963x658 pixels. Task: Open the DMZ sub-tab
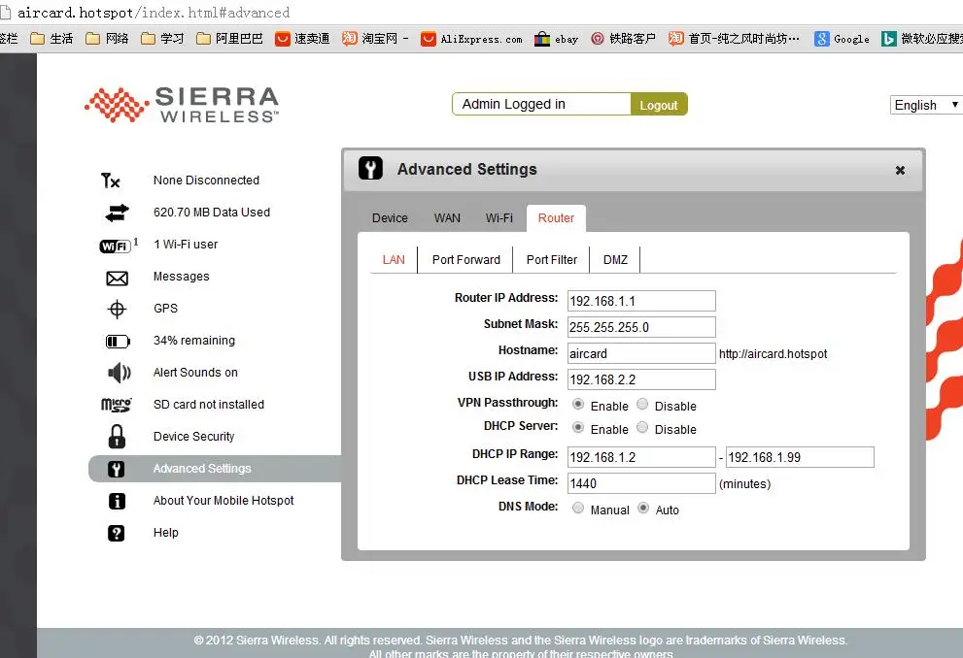(615, 259)
